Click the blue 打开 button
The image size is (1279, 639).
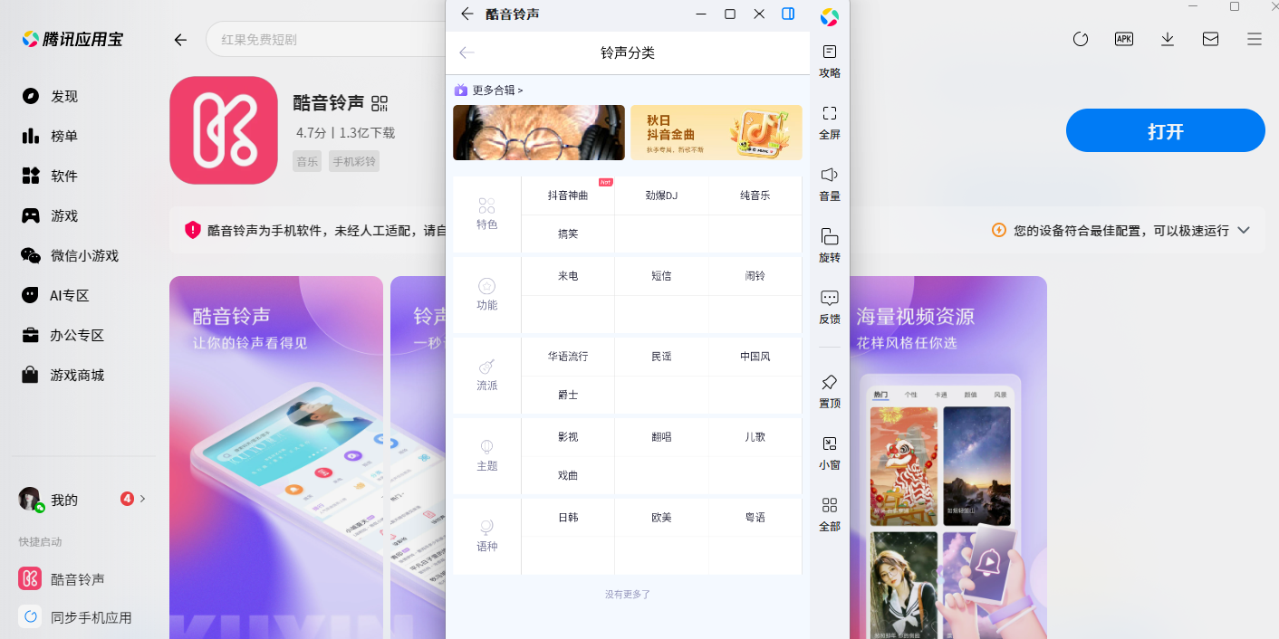(x=1165, y=130)
